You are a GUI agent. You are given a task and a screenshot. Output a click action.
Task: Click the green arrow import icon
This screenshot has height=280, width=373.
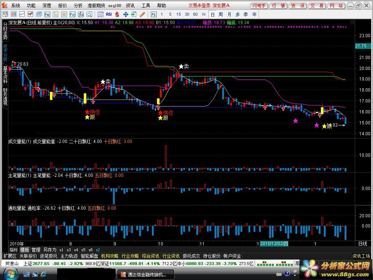pos(134,14)
